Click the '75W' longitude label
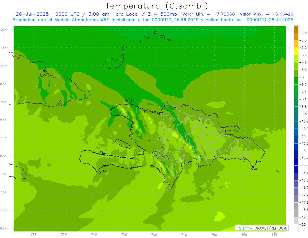The image size is (308, 238). 64,235
